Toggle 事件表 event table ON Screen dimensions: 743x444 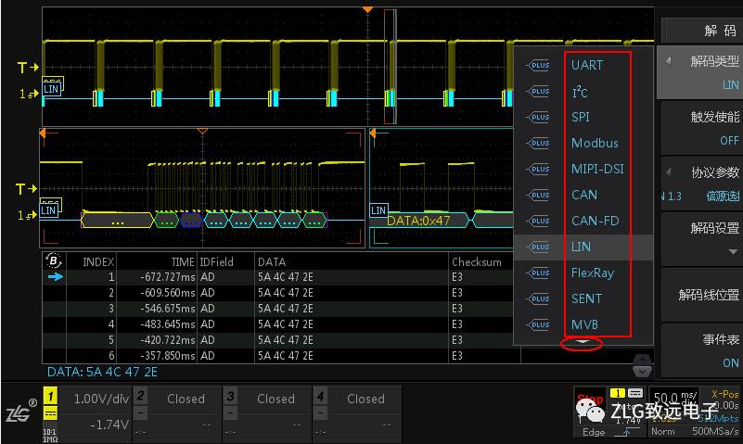pyautogui.click(x=702, y=350)
